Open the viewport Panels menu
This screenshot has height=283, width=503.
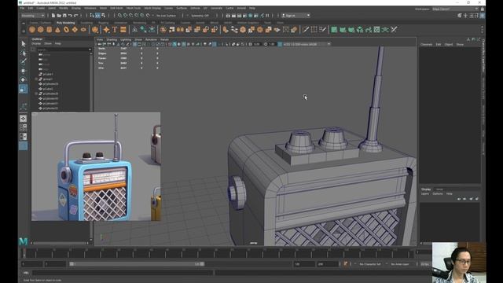pos(164,39)
